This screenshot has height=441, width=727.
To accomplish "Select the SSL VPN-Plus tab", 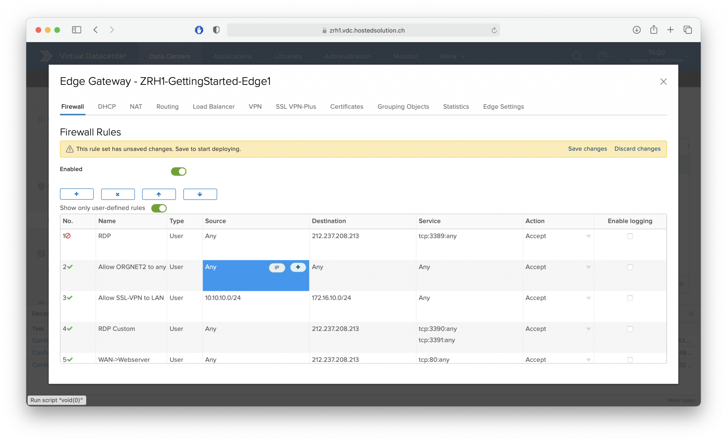I will [296, 107].
